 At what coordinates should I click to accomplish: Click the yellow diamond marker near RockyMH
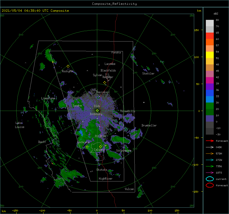pos(68,66)
